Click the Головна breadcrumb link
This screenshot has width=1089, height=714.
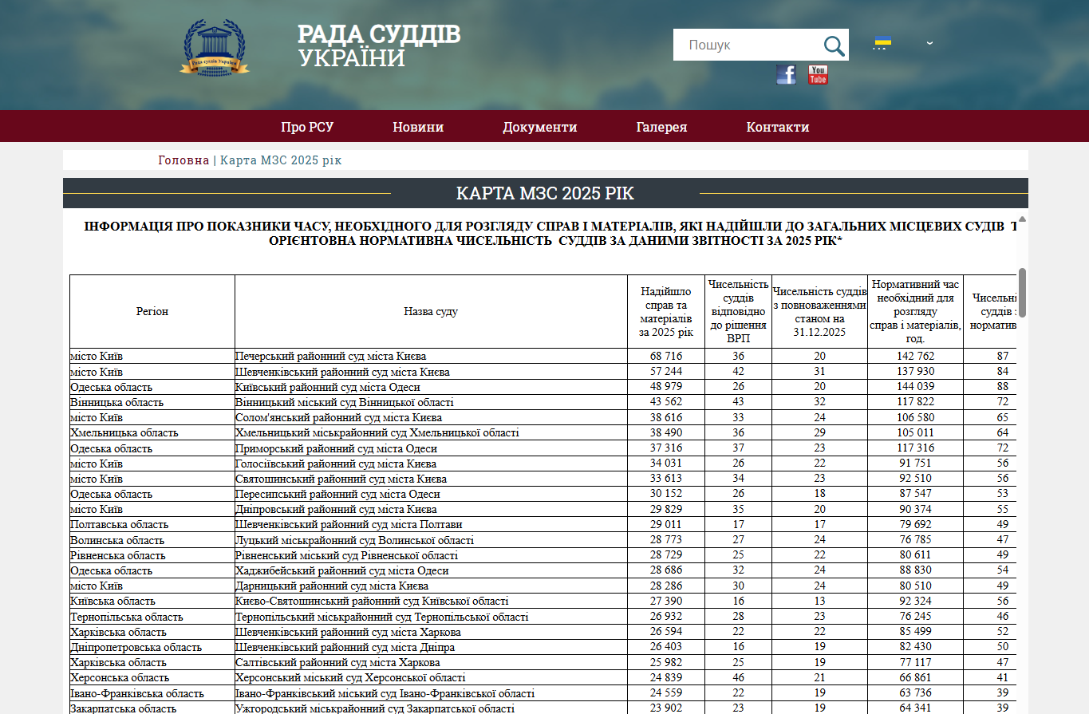[x=183, y=160]
